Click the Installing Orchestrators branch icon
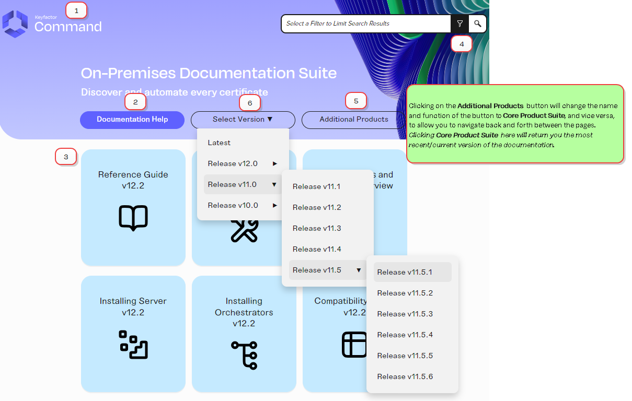The width and height of the screenshot is (632, 401). point(244,355)
